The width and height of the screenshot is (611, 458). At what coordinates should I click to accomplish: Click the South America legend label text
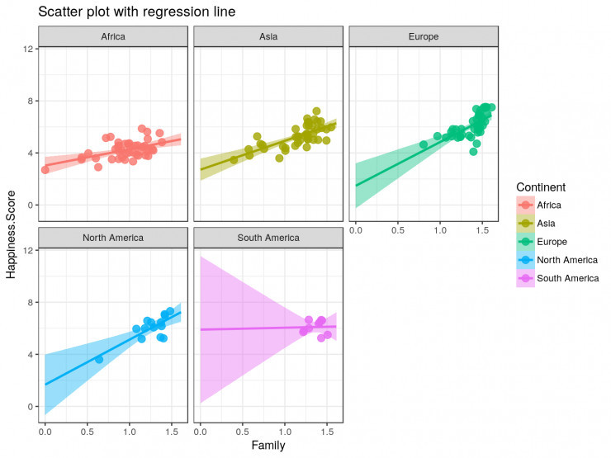pyautogui.click(x=566, y=278)
